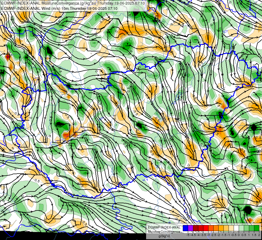The width and height of the screenshot is (262, 240).
Task: Select the palest green swatch above 0 to 0.5
Action: coord(241,228)
